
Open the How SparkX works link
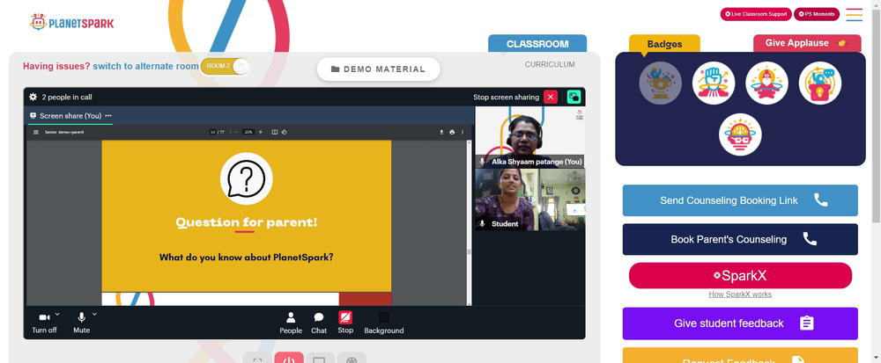[x=740, y=294]
